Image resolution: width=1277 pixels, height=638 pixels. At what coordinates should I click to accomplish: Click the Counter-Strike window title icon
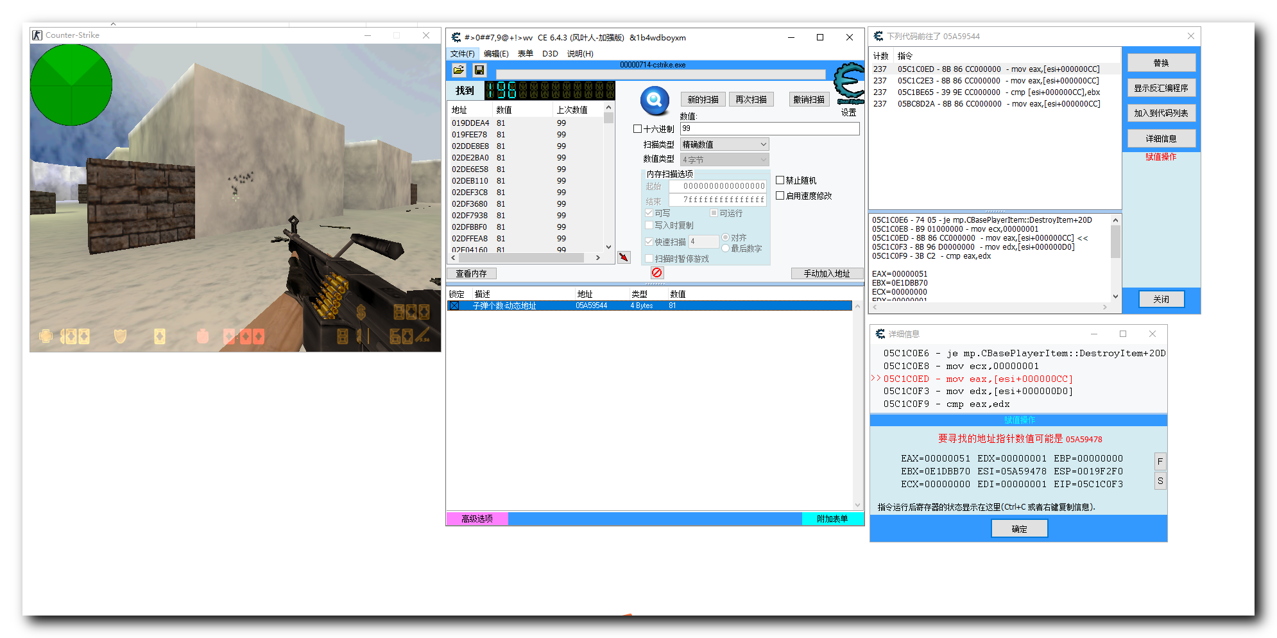(38, 35)
